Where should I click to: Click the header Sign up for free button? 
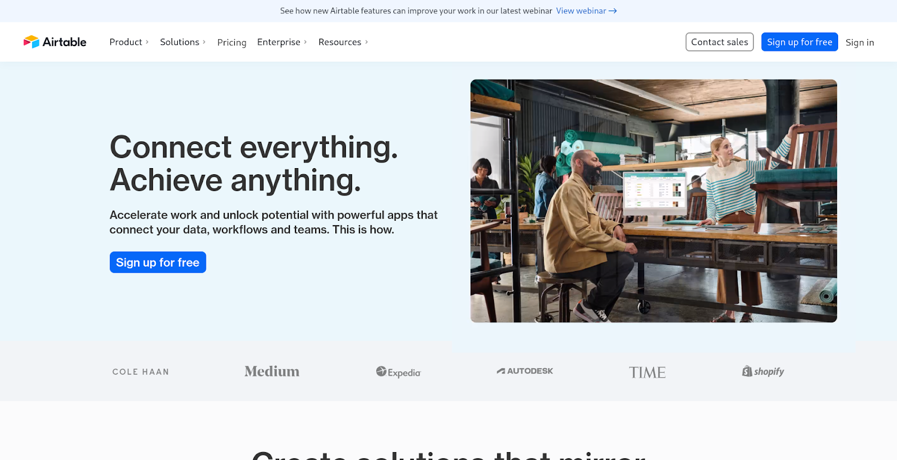[x=799, y=42]
